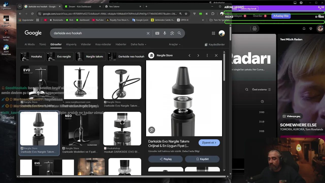The width and height of the screenshot is (325, 183).
Task: Filter by the Hookahs suggestion chip
Action: point(32,56)
